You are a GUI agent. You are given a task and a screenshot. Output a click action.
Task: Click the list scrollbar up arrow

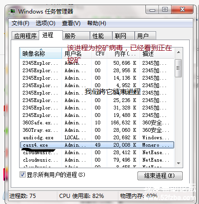pyautogui.click(x=178, y=52)
